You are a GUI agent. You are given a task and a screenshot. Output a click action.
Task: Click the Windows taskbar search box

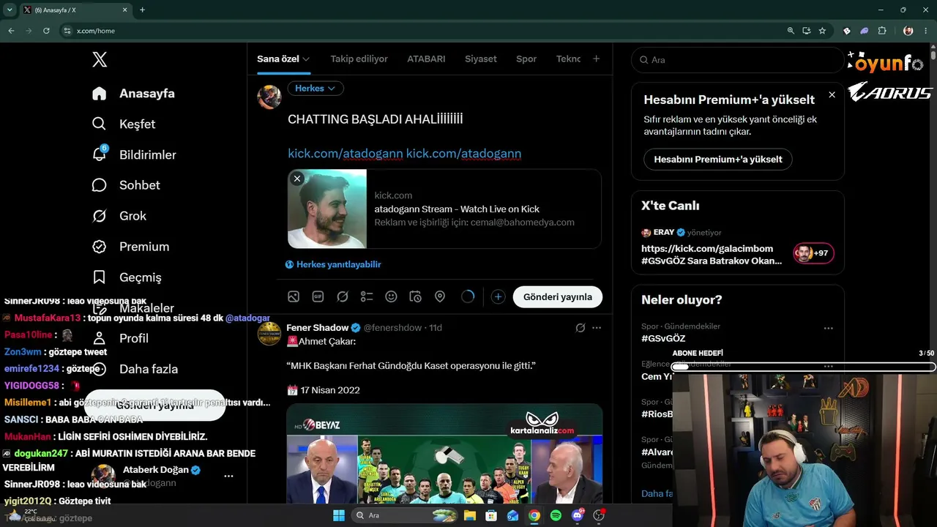coord(406,515)
